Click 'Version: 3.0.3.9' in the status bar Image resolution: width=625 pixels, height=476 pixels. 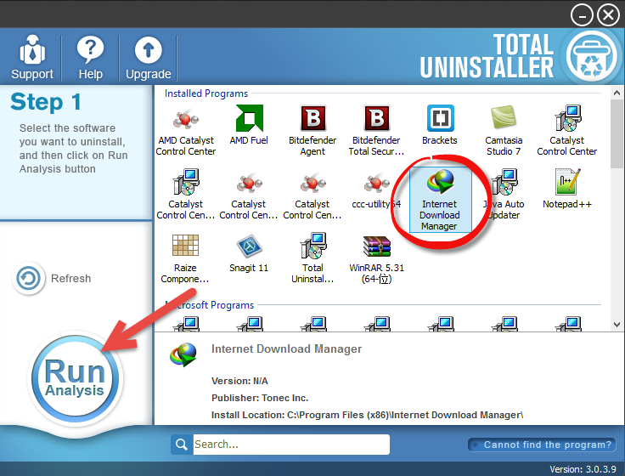tap(583, 469)
